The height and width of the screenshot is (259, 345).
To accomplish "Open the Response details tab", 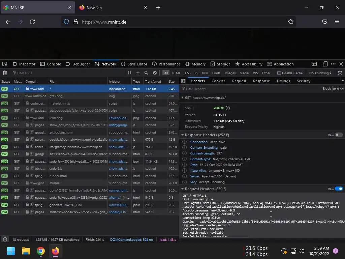I will point(261,81).
